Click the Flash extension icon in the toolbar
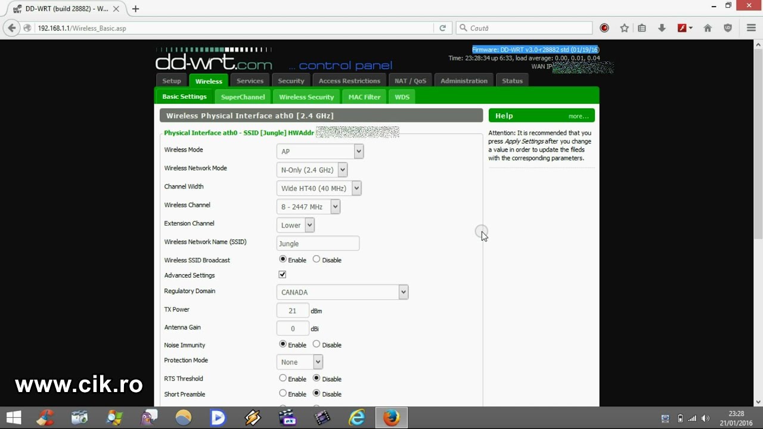This screenshot has width=763, height=429. tap(683, 28)
